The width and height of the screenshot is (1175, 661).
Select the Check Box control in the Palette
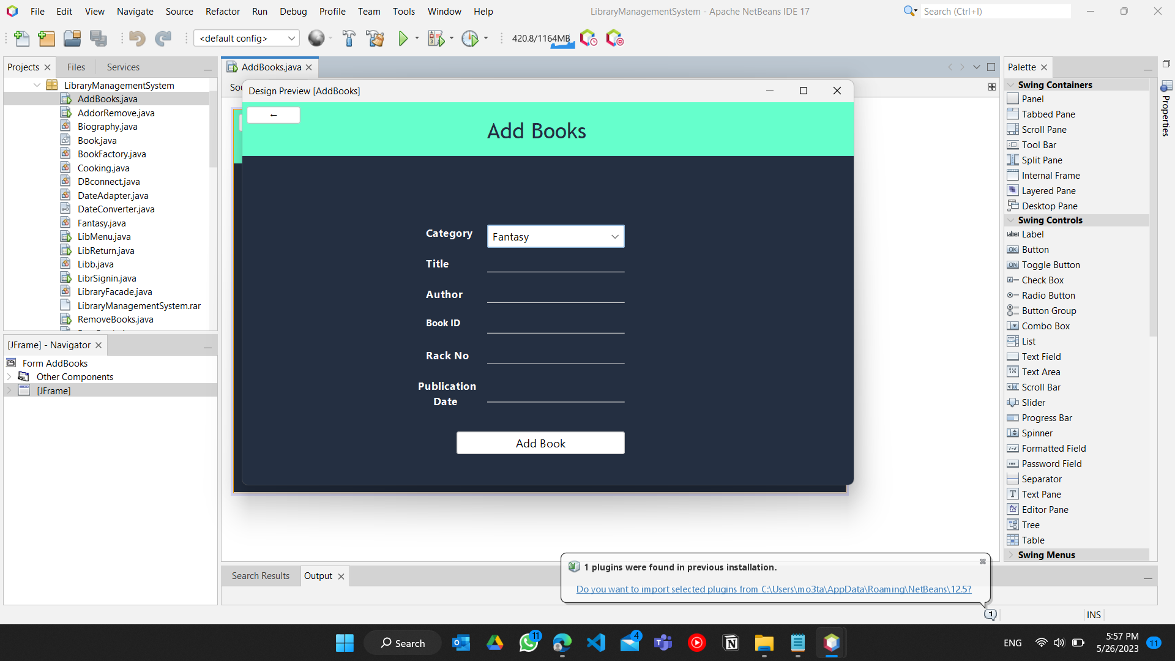coord(1042,280)
